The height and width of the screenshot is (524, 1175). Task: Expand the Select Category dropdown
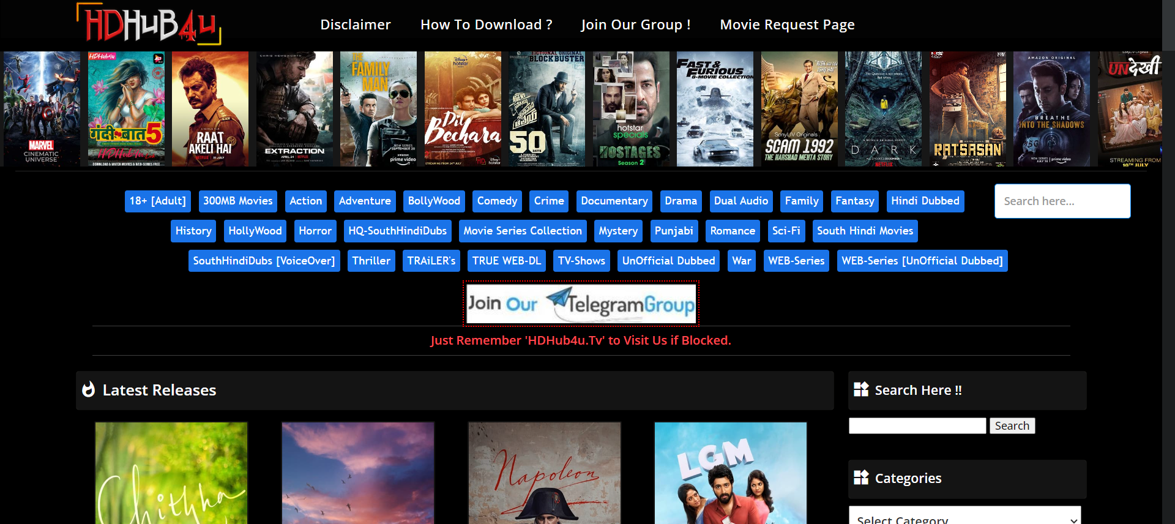(x=964, y=515)
